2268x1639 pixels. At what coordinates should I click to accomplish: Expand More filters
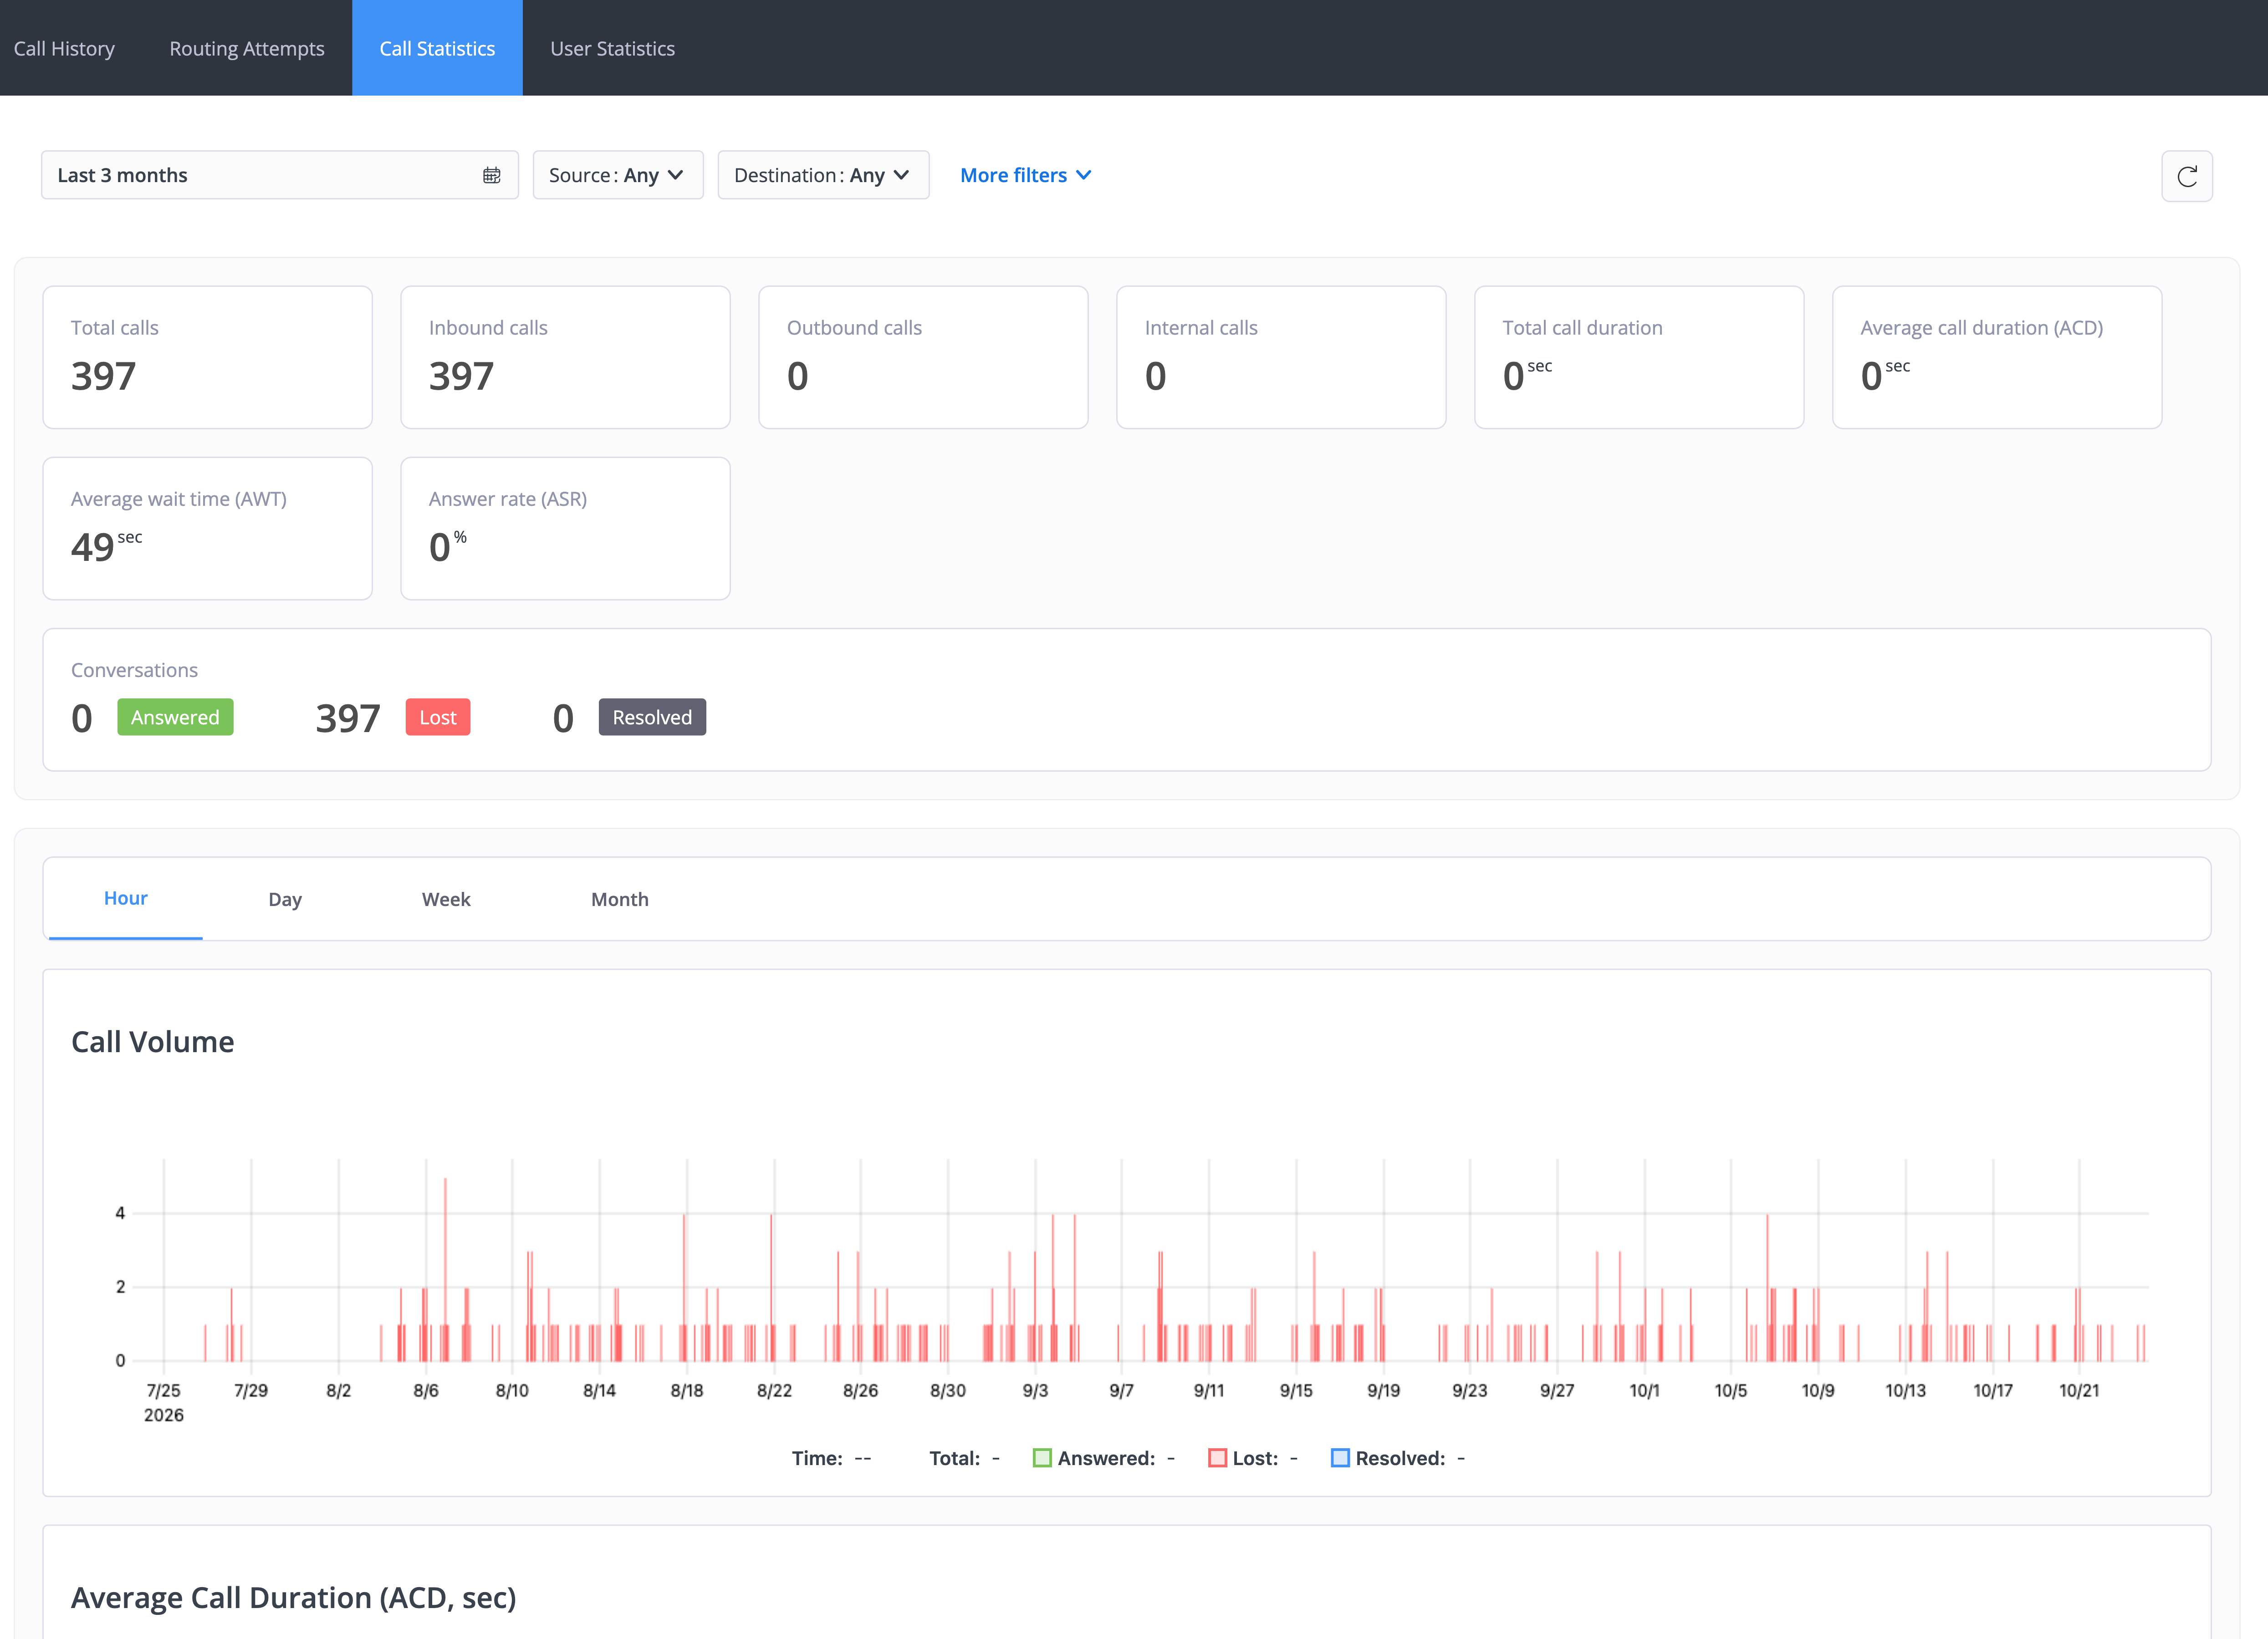tap(1025, 175)
